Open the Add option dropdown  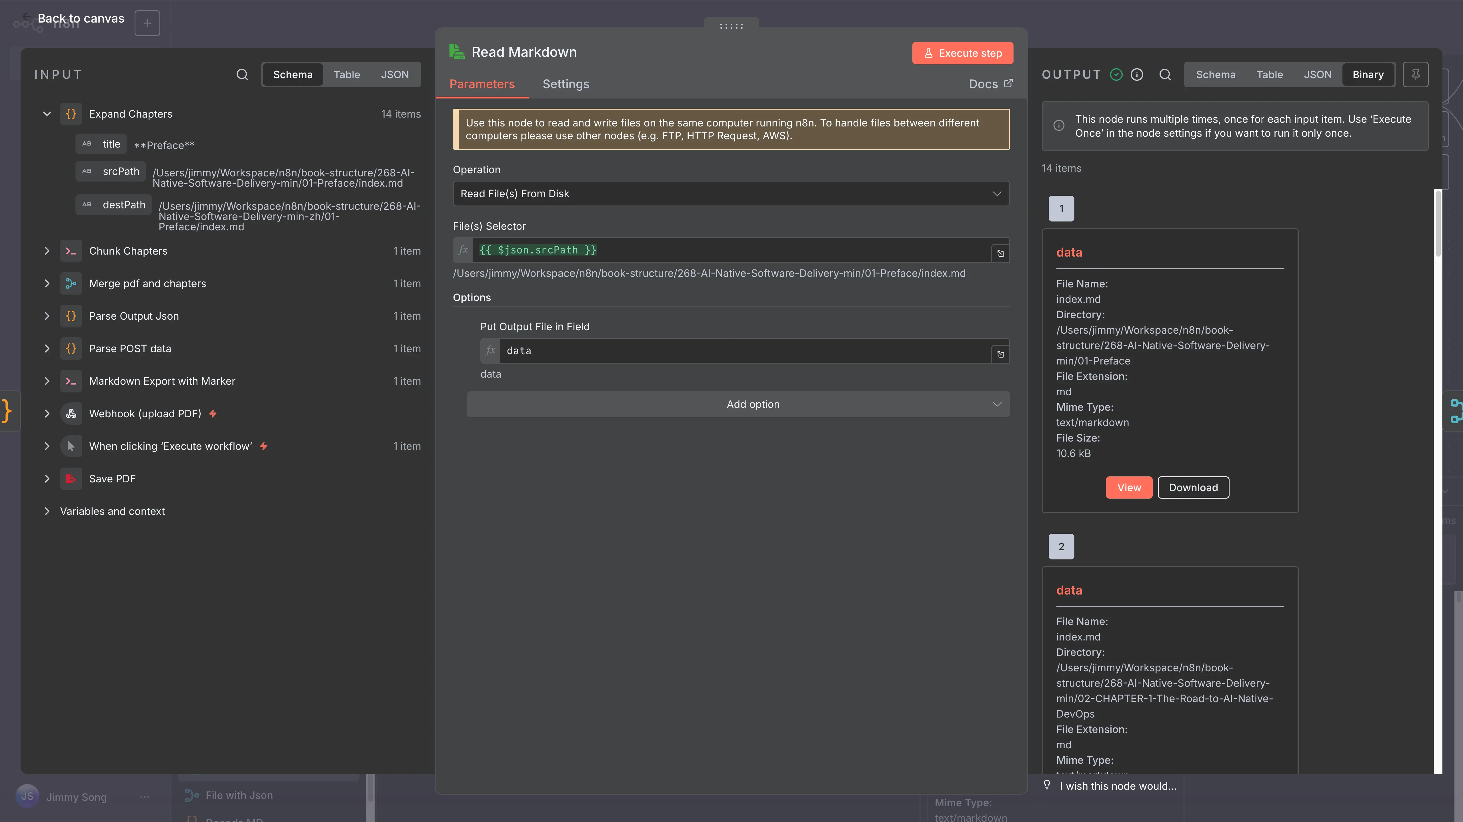[738, 404]
